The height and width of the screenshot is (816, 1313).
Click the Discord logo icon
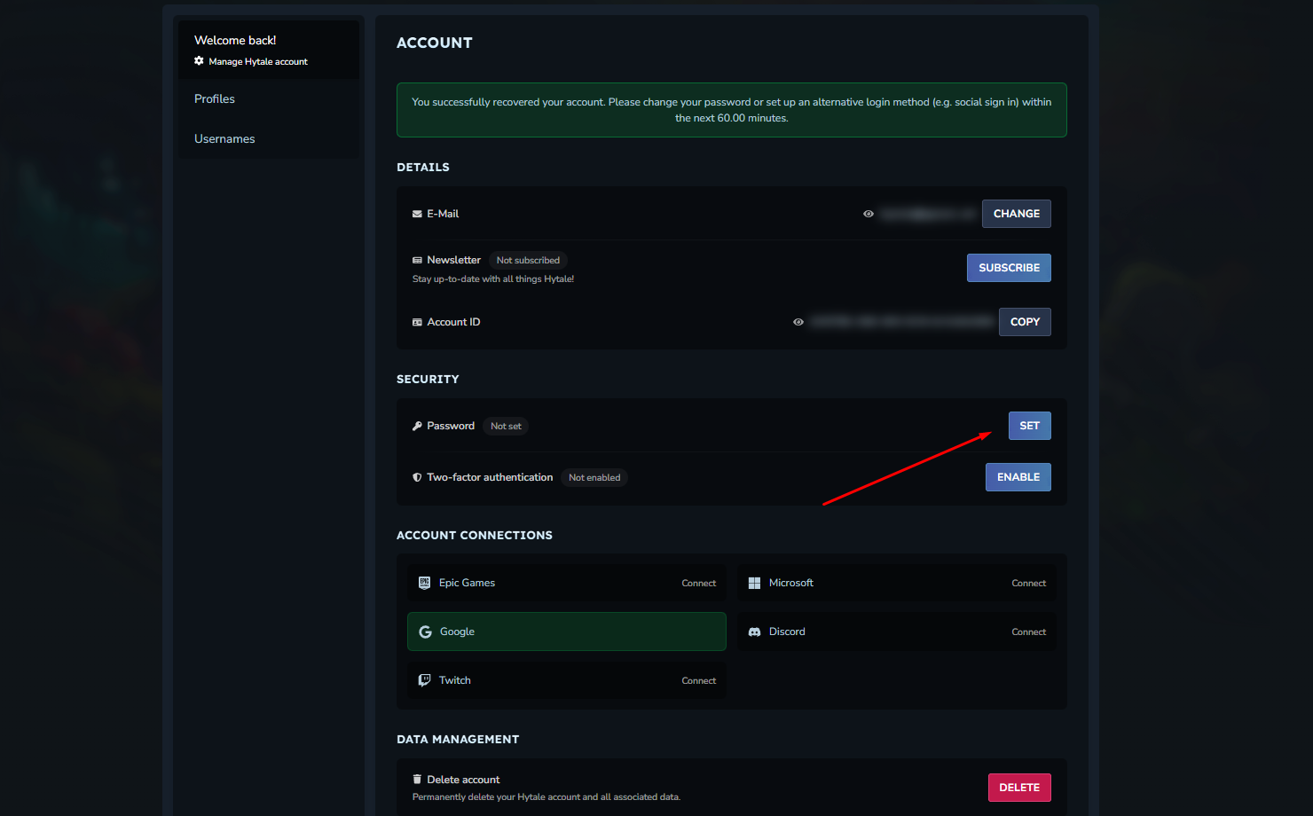tap(754, 632)
